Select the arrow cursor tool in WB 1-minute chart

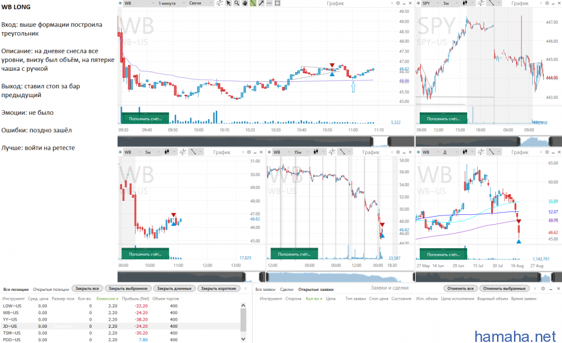pos(228,4)
